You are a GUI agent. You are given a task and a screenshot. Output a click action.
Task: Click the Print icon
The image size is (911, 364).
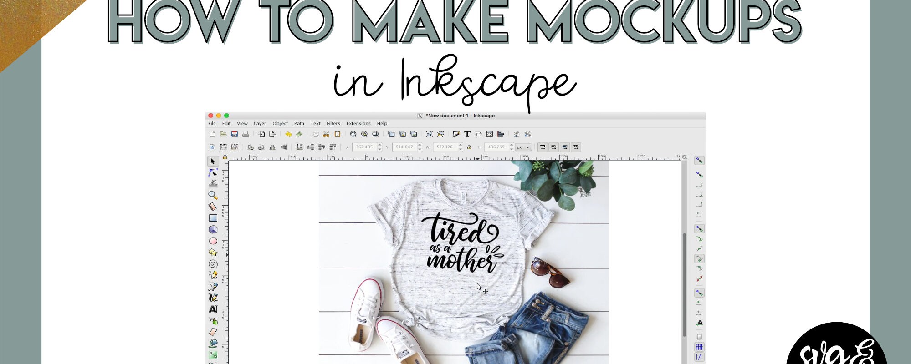pos(246,134)
